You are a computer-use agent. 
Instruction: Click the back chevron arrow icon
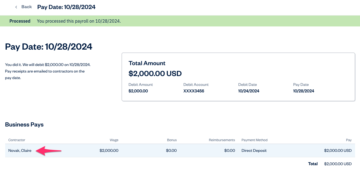(x=16, y=7)
